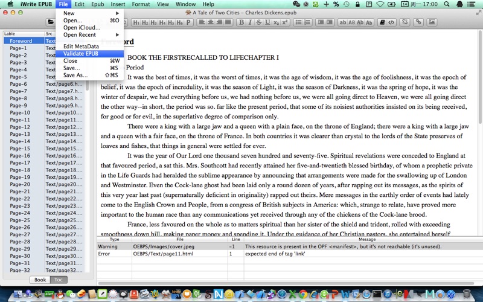Convert text to lowercase (ab)
This screenshot has width=483, height=302.
click(x=343, y=22)
